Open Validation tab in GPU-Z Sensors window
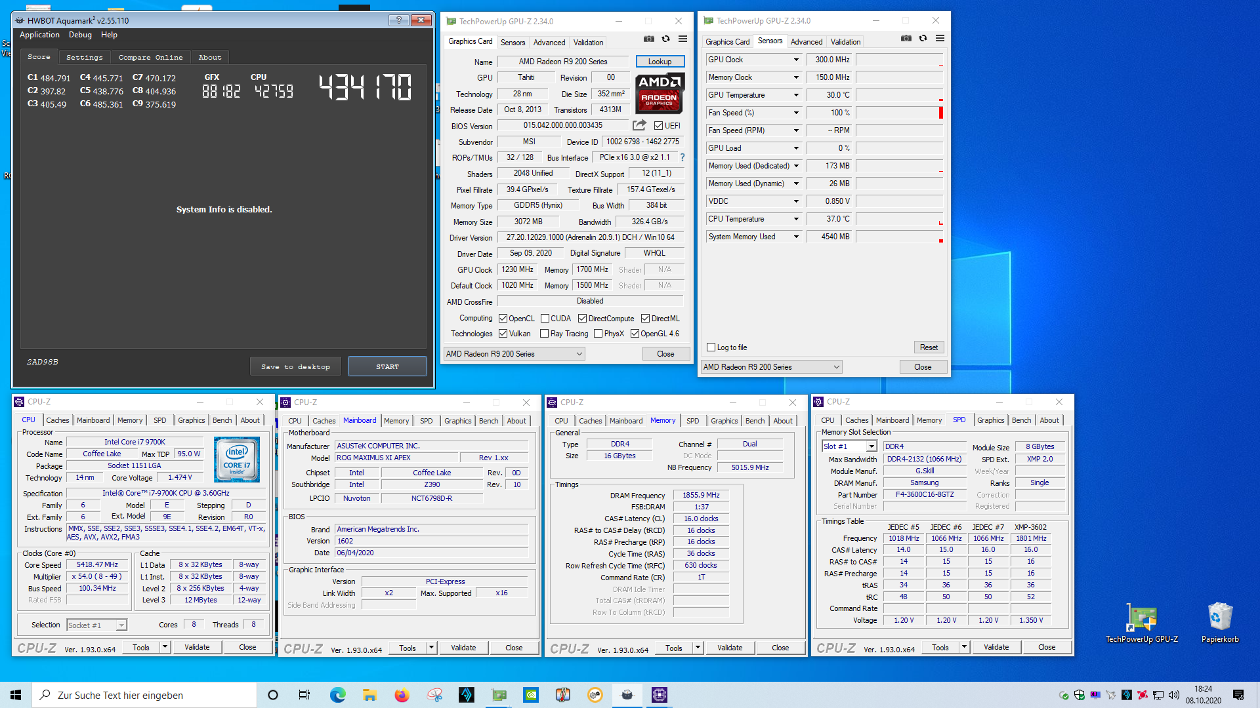Screen dimensions: 1260x708 [845, 42]
